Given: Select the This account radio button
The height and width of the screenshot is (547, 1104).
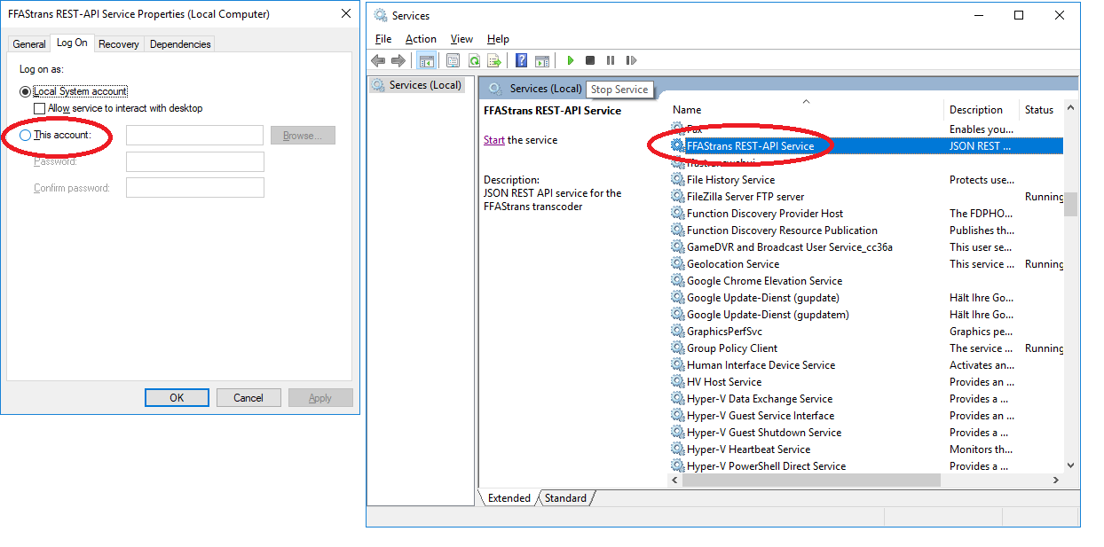Looking at the screenshot, I should (x=25, y=136).
